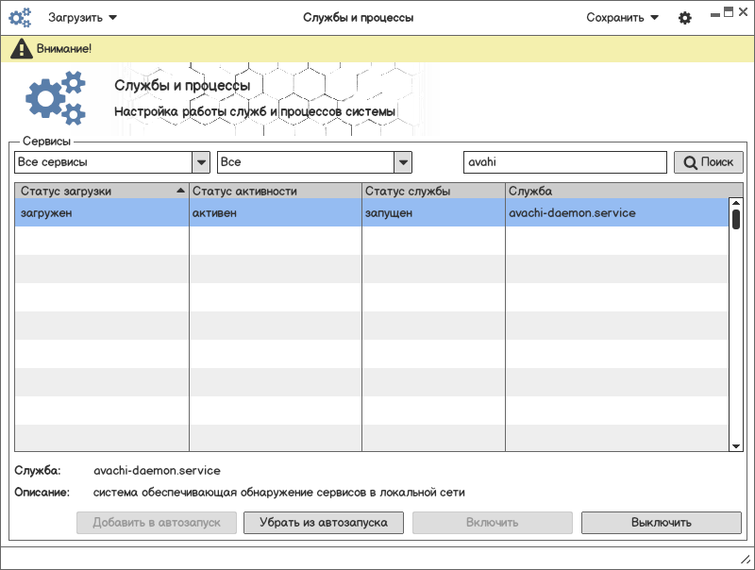Screen dimensions: 755x570
Task: Click the gears application icon in title bar
Action: click(x=20, y=17)
